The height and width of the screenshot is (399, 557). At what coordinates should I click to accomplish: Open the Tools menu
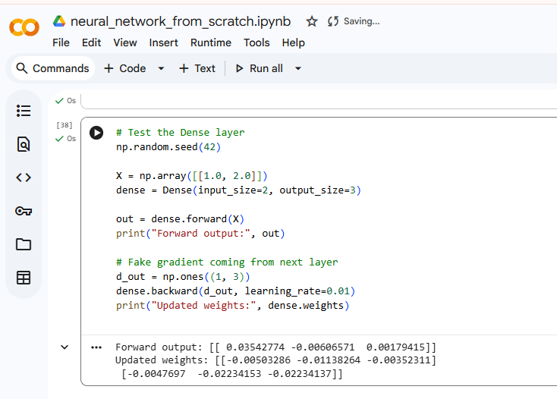coord(256,42)
